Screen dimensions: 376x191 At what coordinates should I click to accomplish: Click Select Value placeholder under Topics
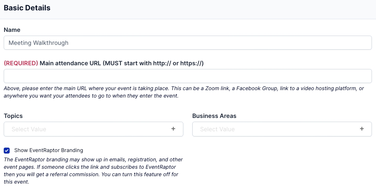(29, 129)
